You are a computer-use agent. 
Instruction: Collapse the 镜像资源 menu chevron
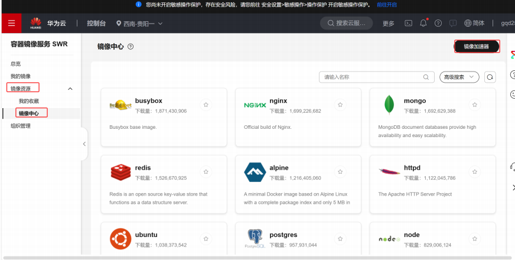(70, 89)
